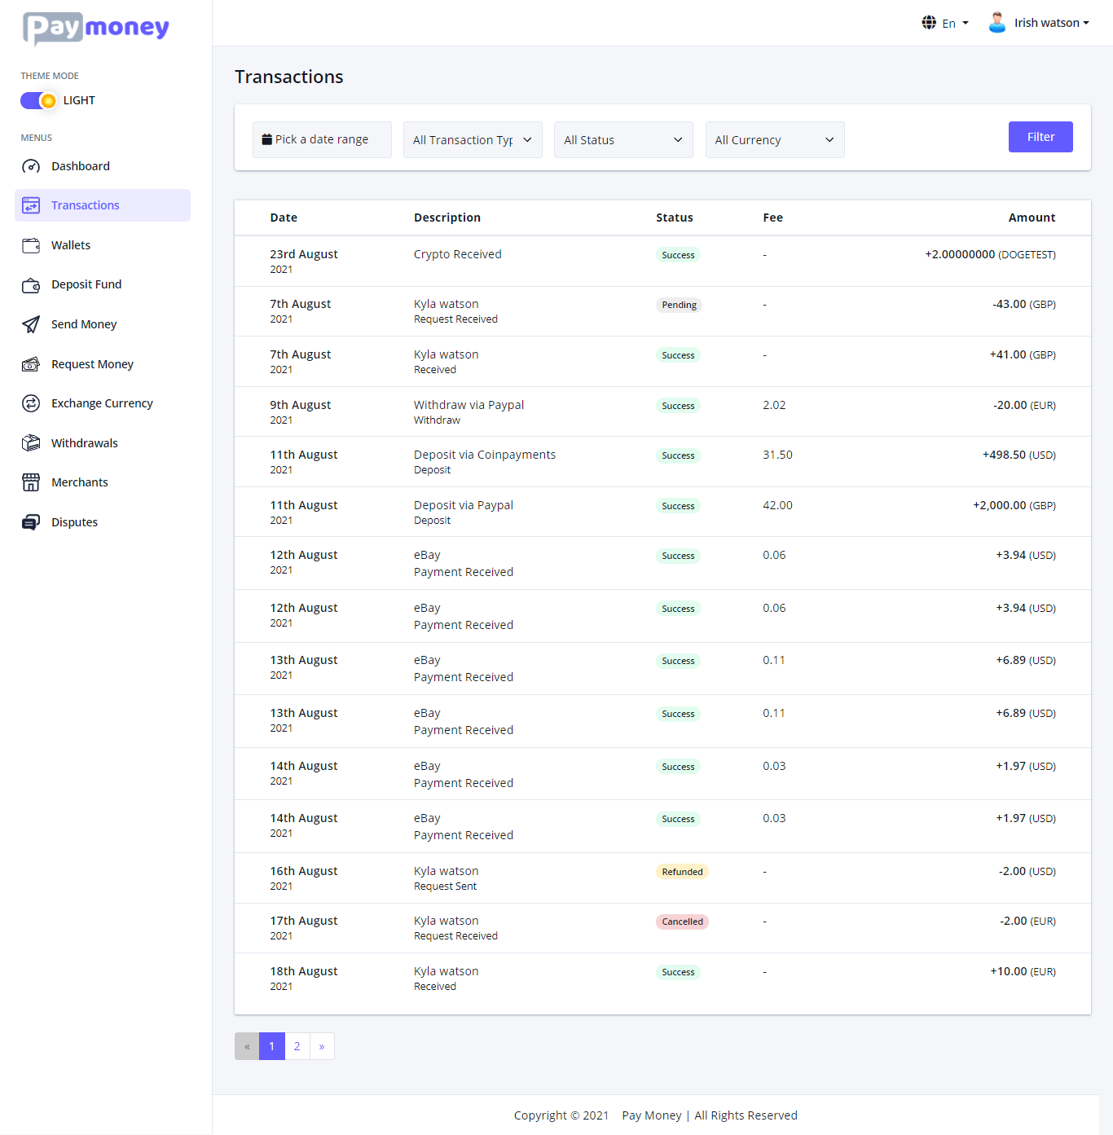Go to page 2 of transactions
This screenshot has width=1113, height=1135.
[297, 1046]
